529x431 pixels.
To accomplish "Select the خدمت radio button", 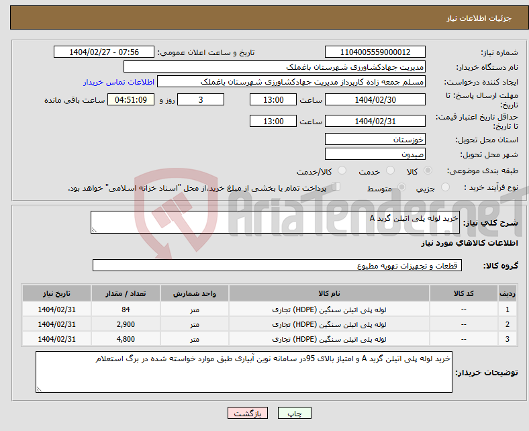I will 390,171.
